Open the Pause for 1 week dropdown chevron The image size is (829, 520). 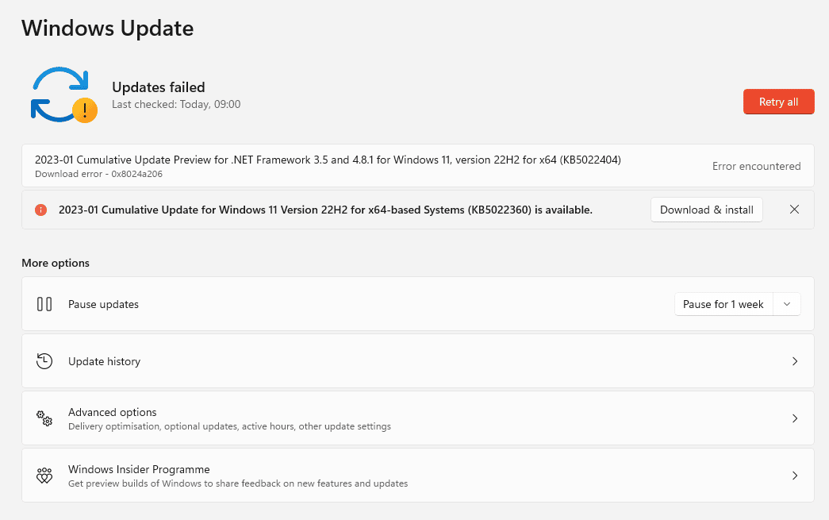[x=786, y=304]
